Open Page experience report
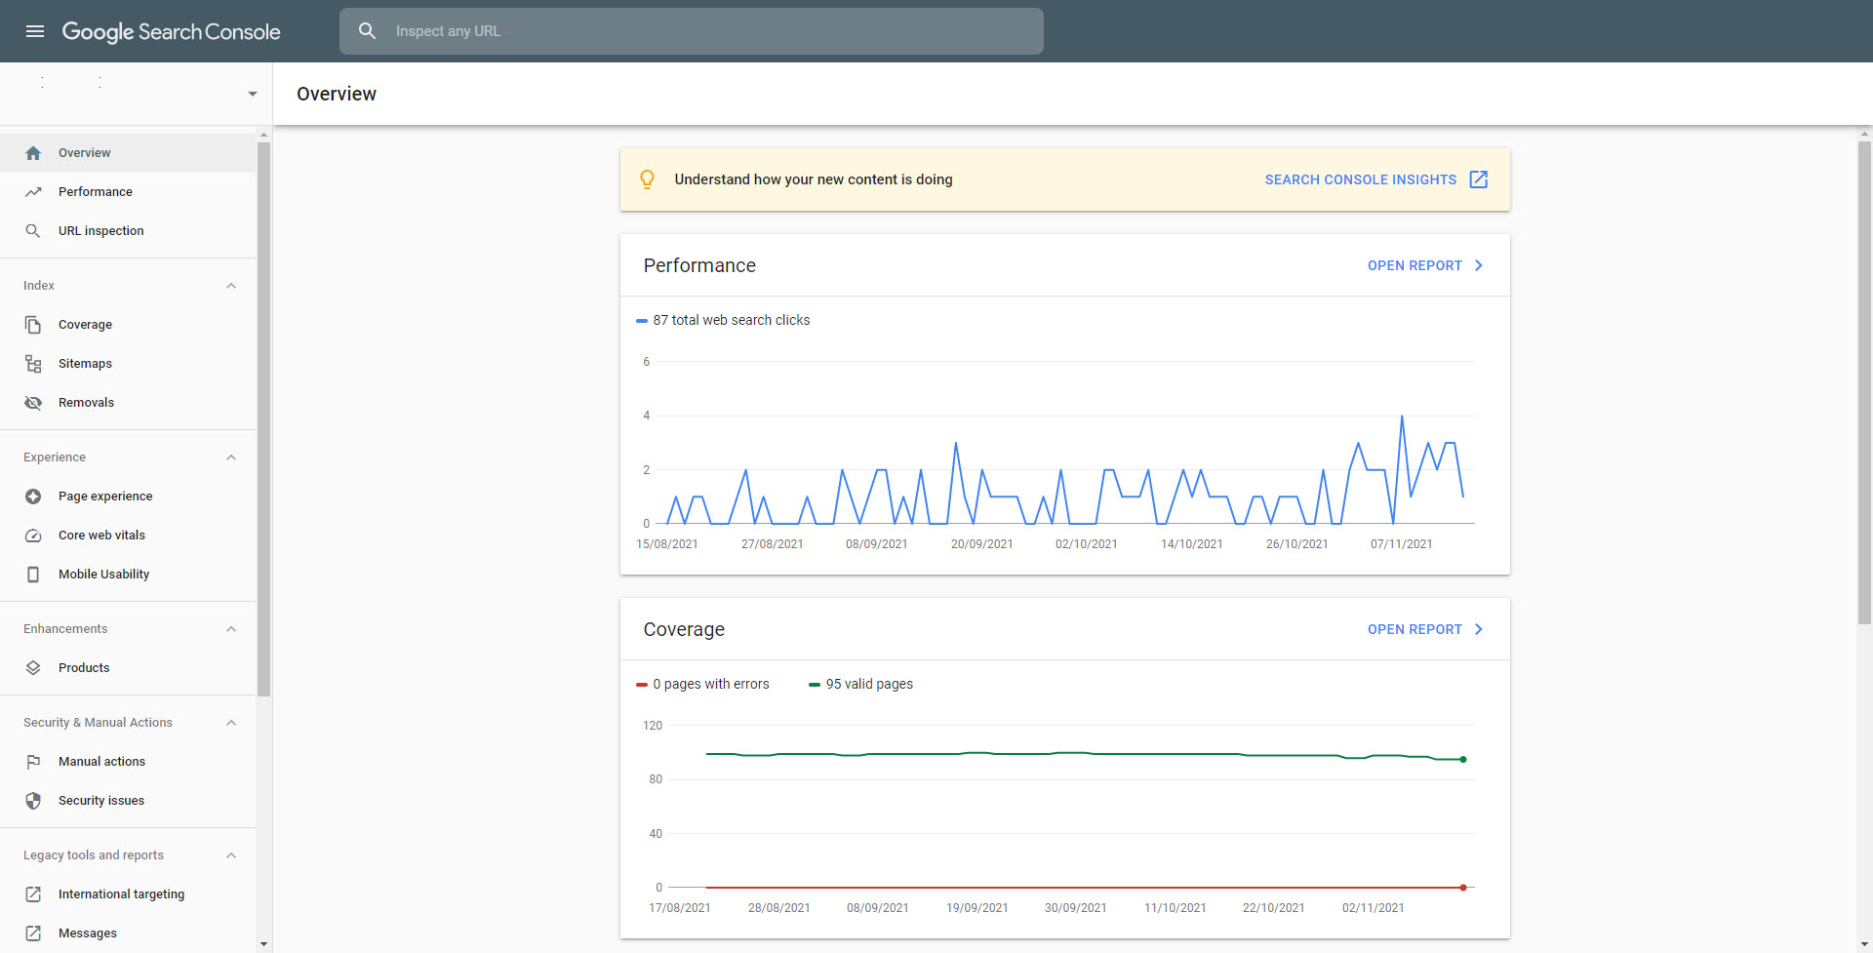The height and width of the screenshot is (953, 1873). (x=128, y=496)
